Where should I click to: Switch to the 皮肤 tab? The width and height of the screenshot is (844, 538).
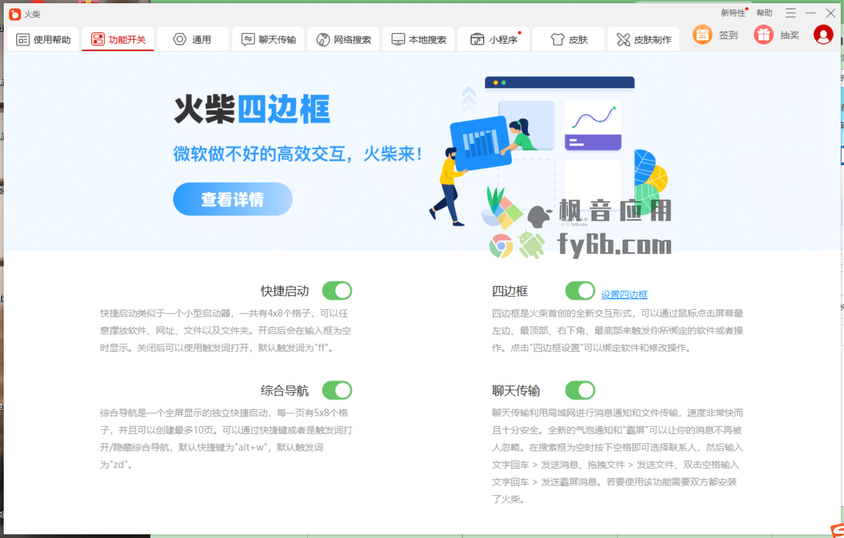[568, 39]
